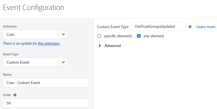This screenshot has height=109, width=217.
Task: Click the 'Event Type' label
Action: click(11, 54)
